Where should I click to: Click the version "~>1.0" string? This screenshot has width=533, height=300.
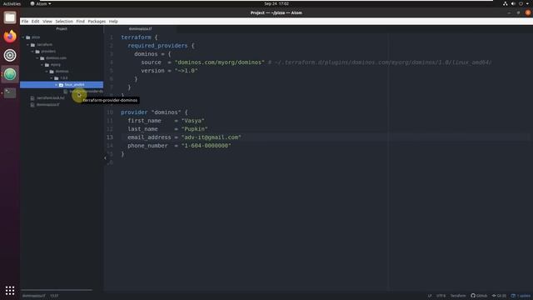click(x=187, y=71)
